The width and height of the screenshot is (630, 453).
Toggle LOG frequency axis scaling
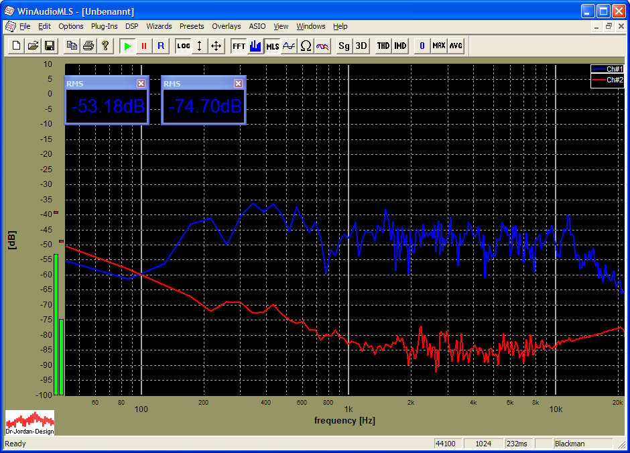[183, 46]
